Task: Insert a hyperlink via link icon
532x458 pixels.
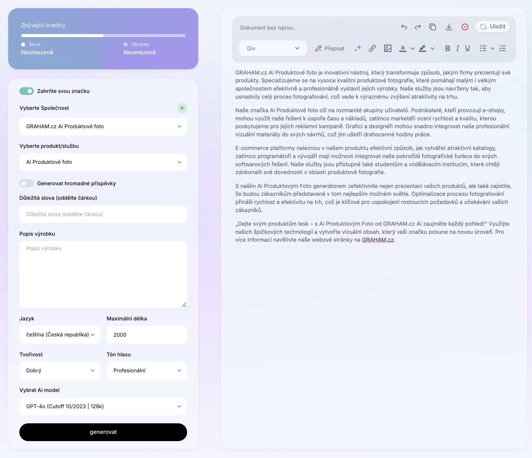Action: coord(372,48)
